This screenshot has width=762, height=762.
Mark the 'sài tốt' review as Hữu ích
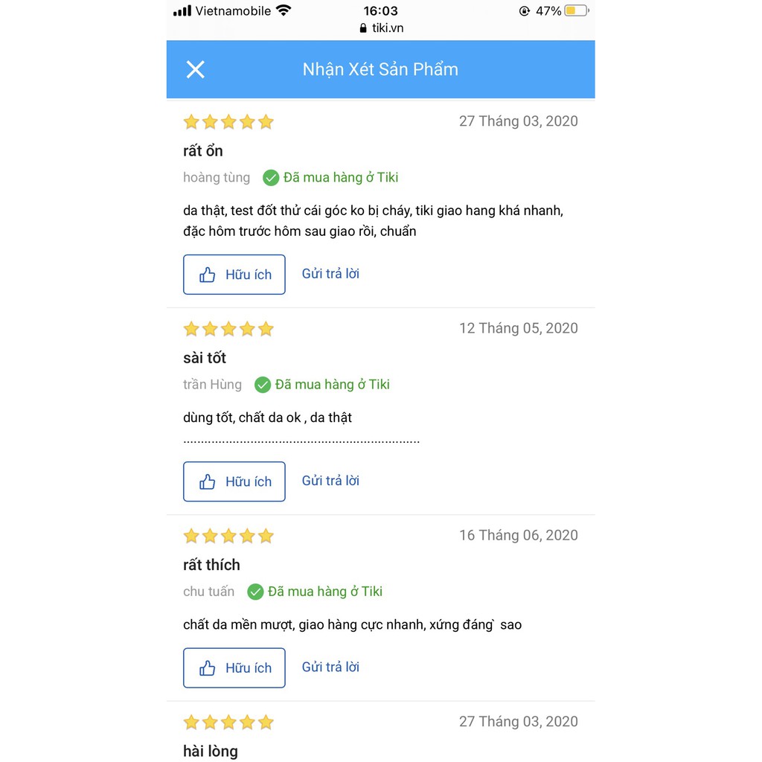(x=234, y=481)
